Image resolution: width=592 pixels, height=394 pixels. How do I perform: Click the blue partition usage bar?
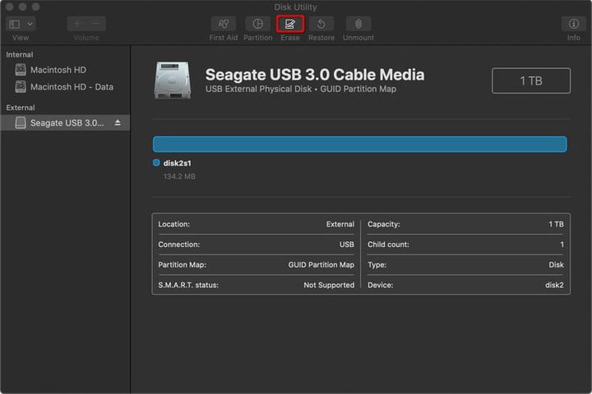click(359, 144)
